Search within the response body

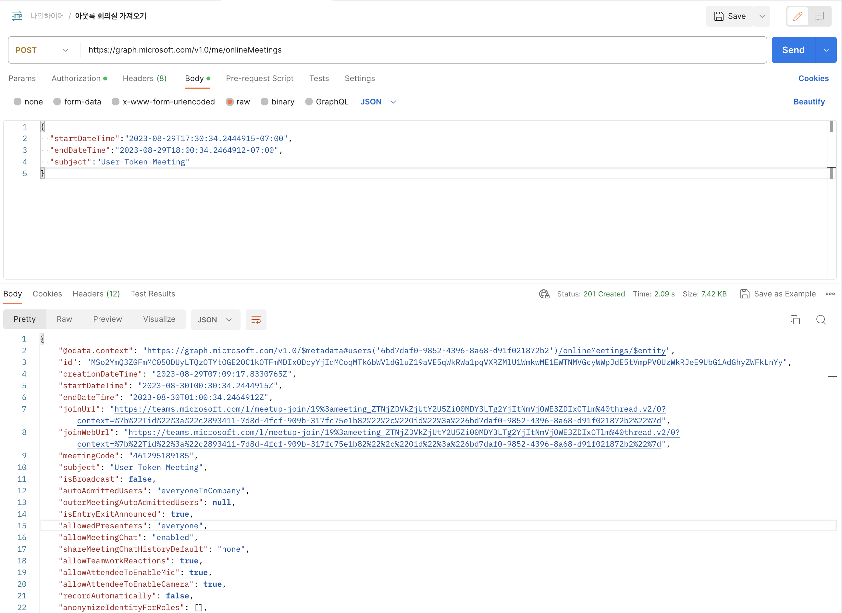pos(821,319)
